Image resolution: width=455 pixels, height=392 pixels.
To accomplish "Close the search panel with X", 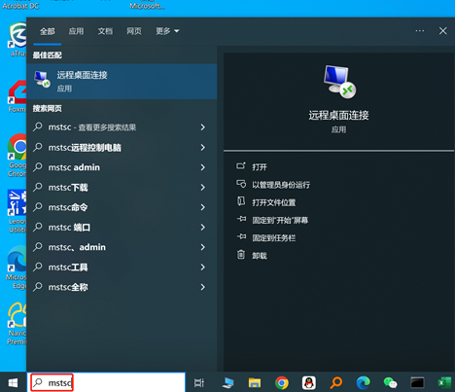I will (x=443, y=31).
